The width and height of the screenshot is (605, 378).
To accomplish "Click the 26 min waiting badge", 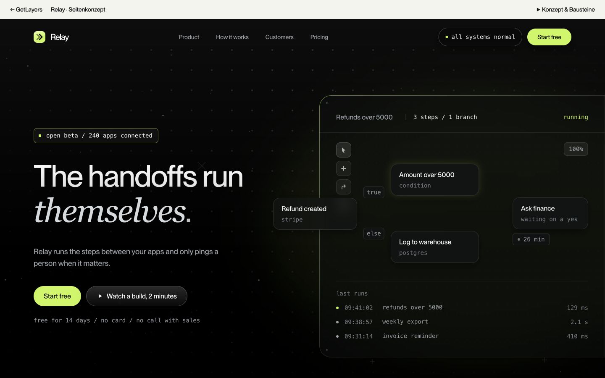I will [x=531, y=239].
